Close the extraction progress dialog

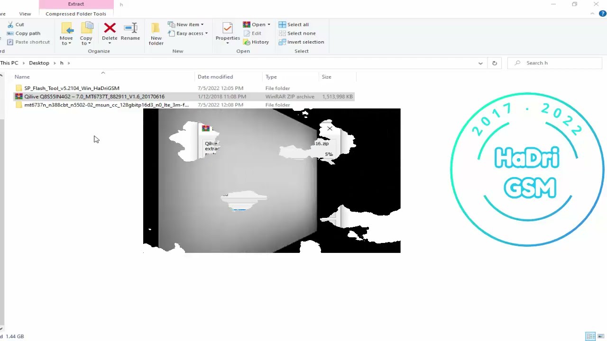[330, 128]
